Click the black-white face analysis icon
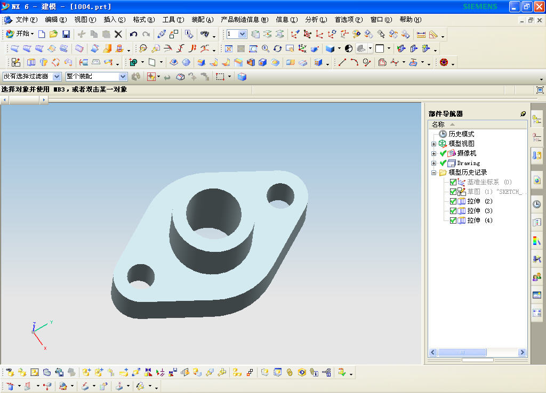This screenshot has width=546, height=393. tap(349, 48)
